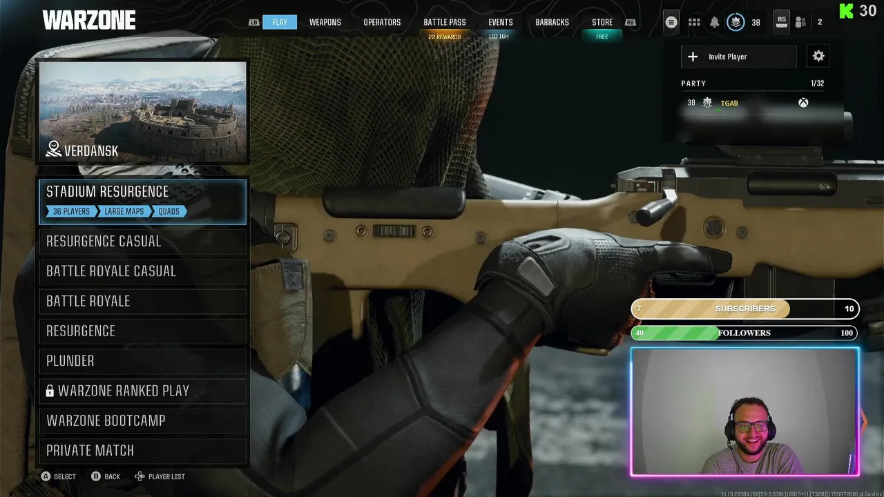
Task: Select the Resurgence playlist
Action: tap(142, 331)
